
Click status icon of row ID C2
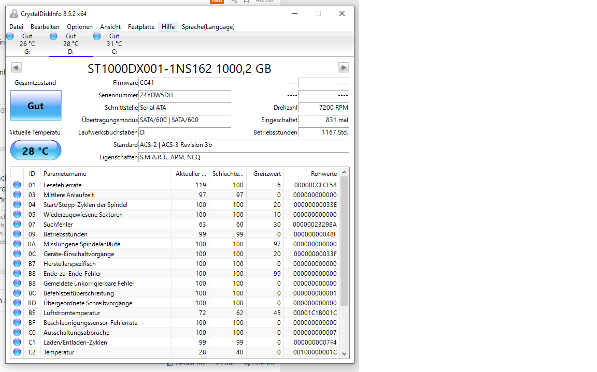17,352
